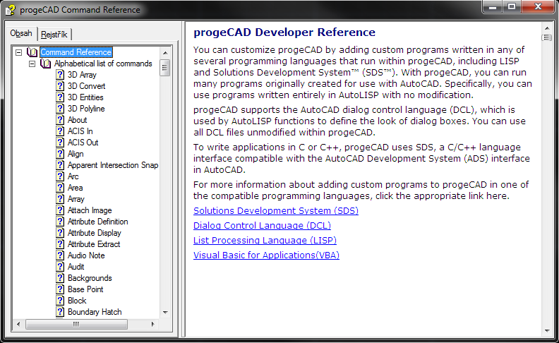Viewport: 559px width, 343px height.
Task: Click the content pane scroll up arrow
Action: coord(547,28)
